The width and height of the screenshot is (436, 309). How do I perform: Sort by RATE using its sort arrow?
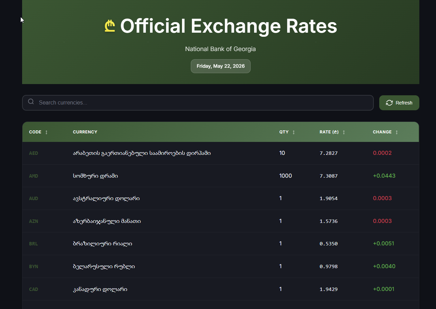click(x=344, y=132)
